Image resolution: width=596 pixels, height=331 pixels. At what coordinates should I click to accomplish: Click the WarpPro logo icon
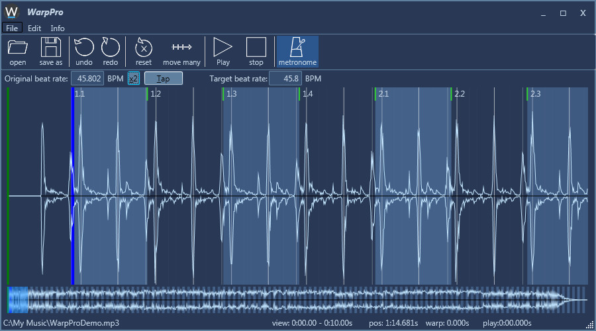pyautogui.click(x=12, y=12)
